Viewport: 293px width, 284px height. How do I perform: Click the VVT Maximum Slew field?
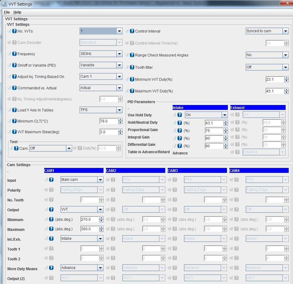109,132
